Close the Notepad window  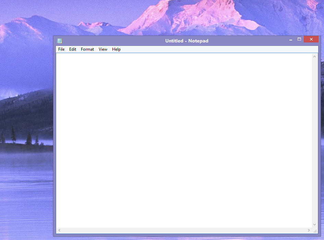pyautogui.click(x=311, y=39)
